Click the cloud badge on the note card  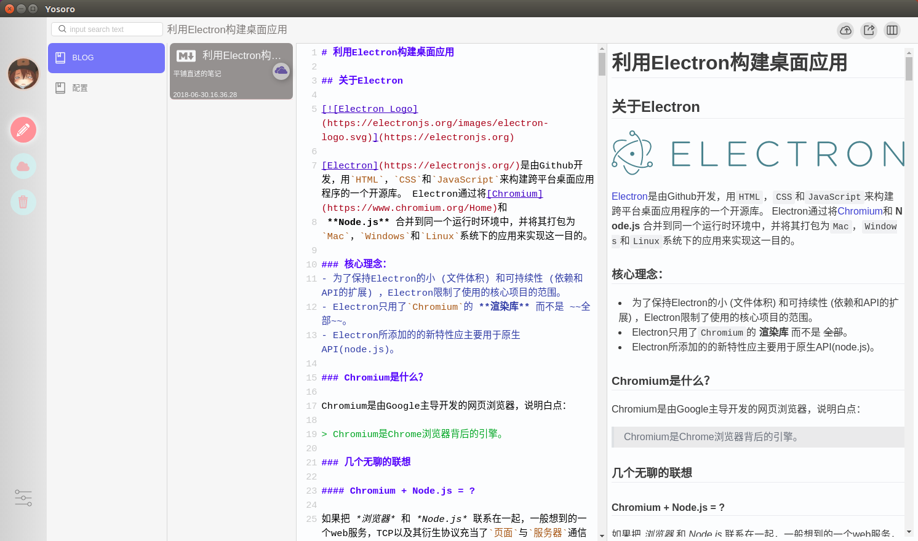[x=281, y=71]
